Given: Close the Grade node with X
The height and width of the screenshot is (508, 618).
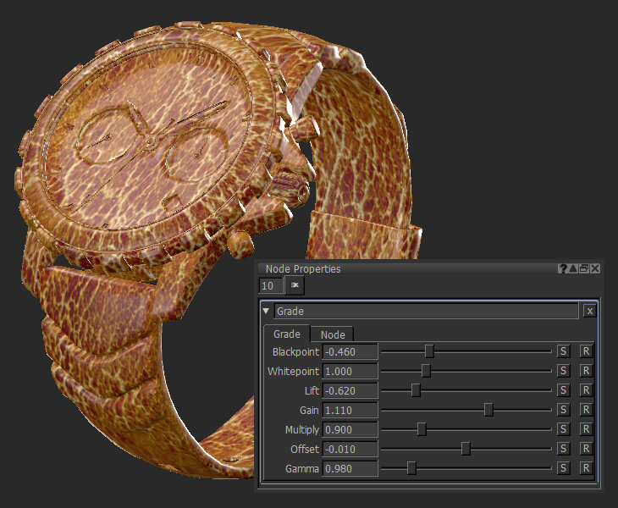Looking at the screenshot, I should (589, 311).
